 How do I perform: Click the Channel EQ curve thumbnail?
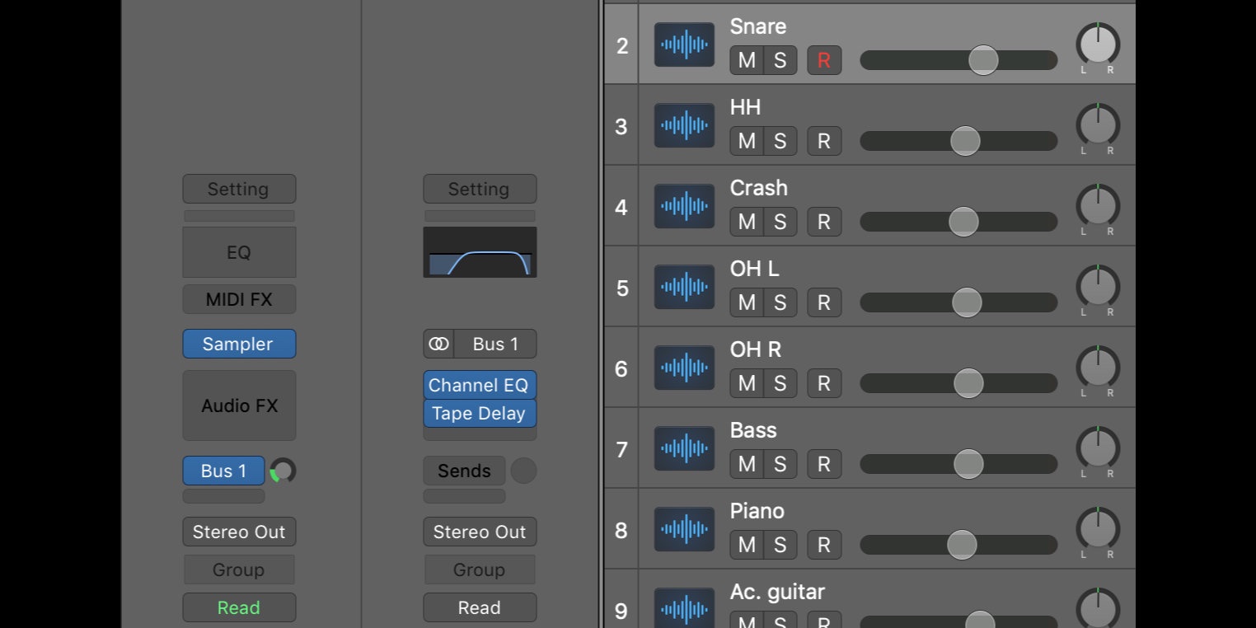point(480,252)
